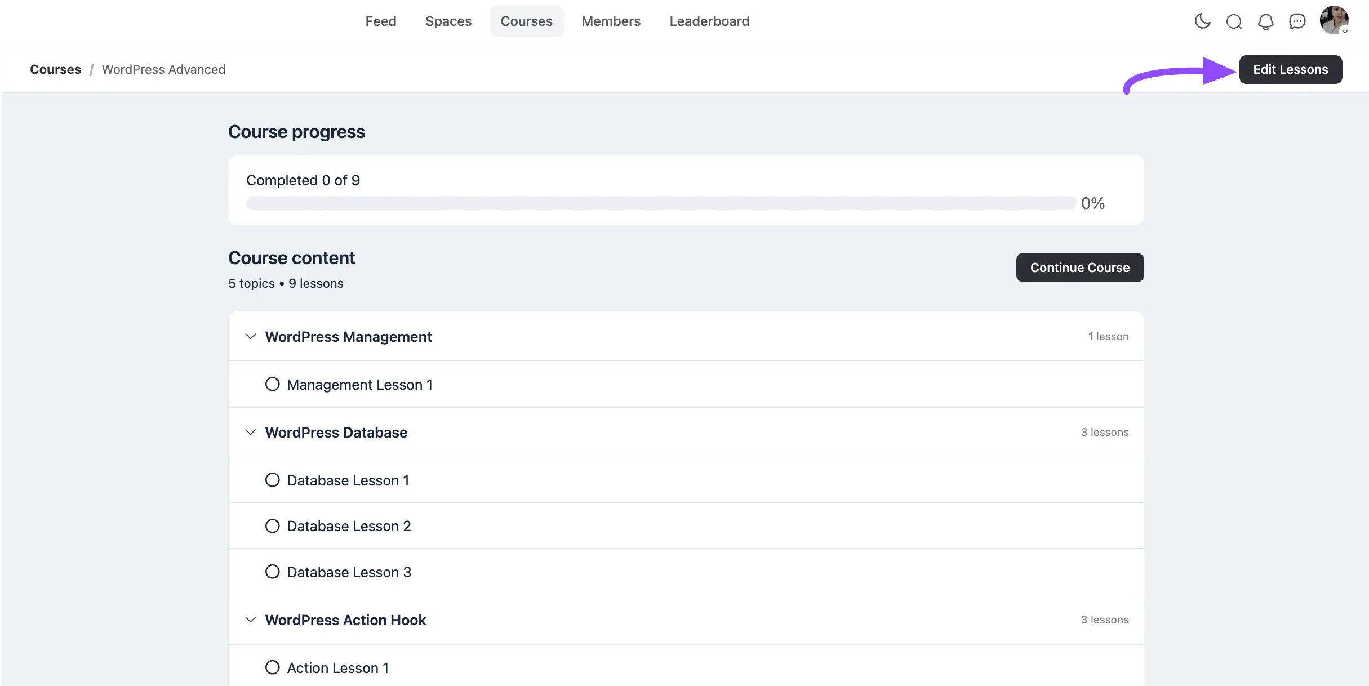Collapse WordPress Database topic chevron

point(251,432)
